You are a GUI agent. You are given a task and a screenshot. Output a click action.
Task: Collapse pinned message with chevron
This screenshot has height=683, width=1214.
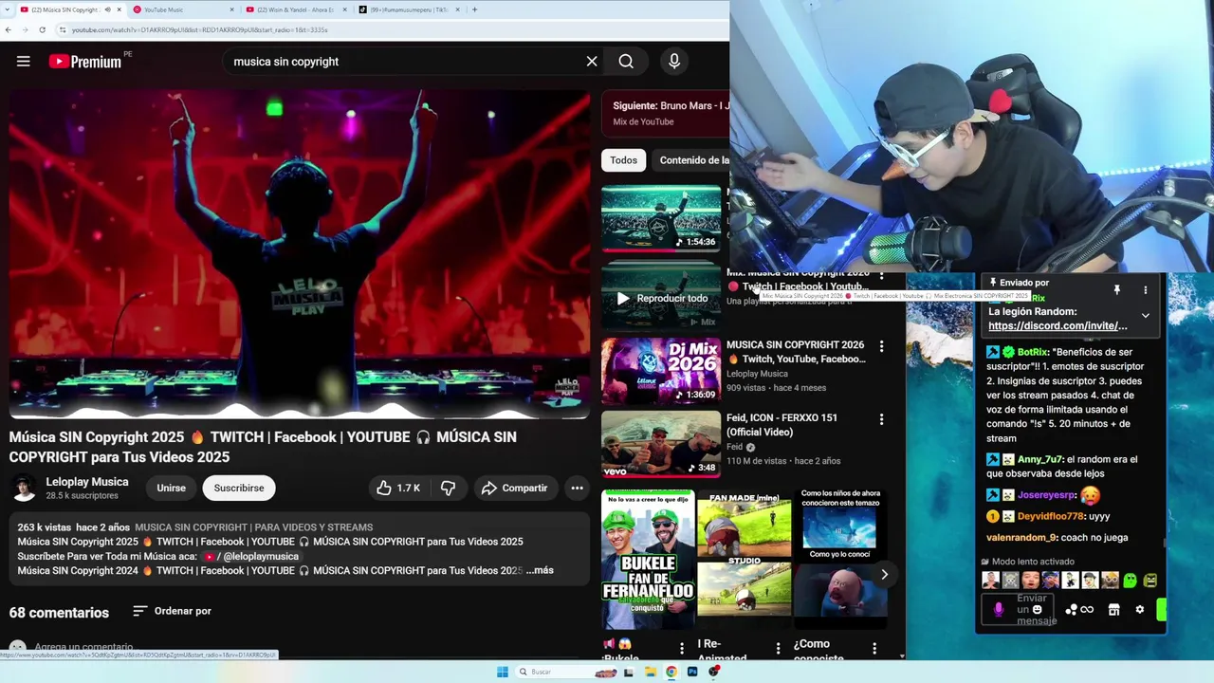[x=1145, y=315]
